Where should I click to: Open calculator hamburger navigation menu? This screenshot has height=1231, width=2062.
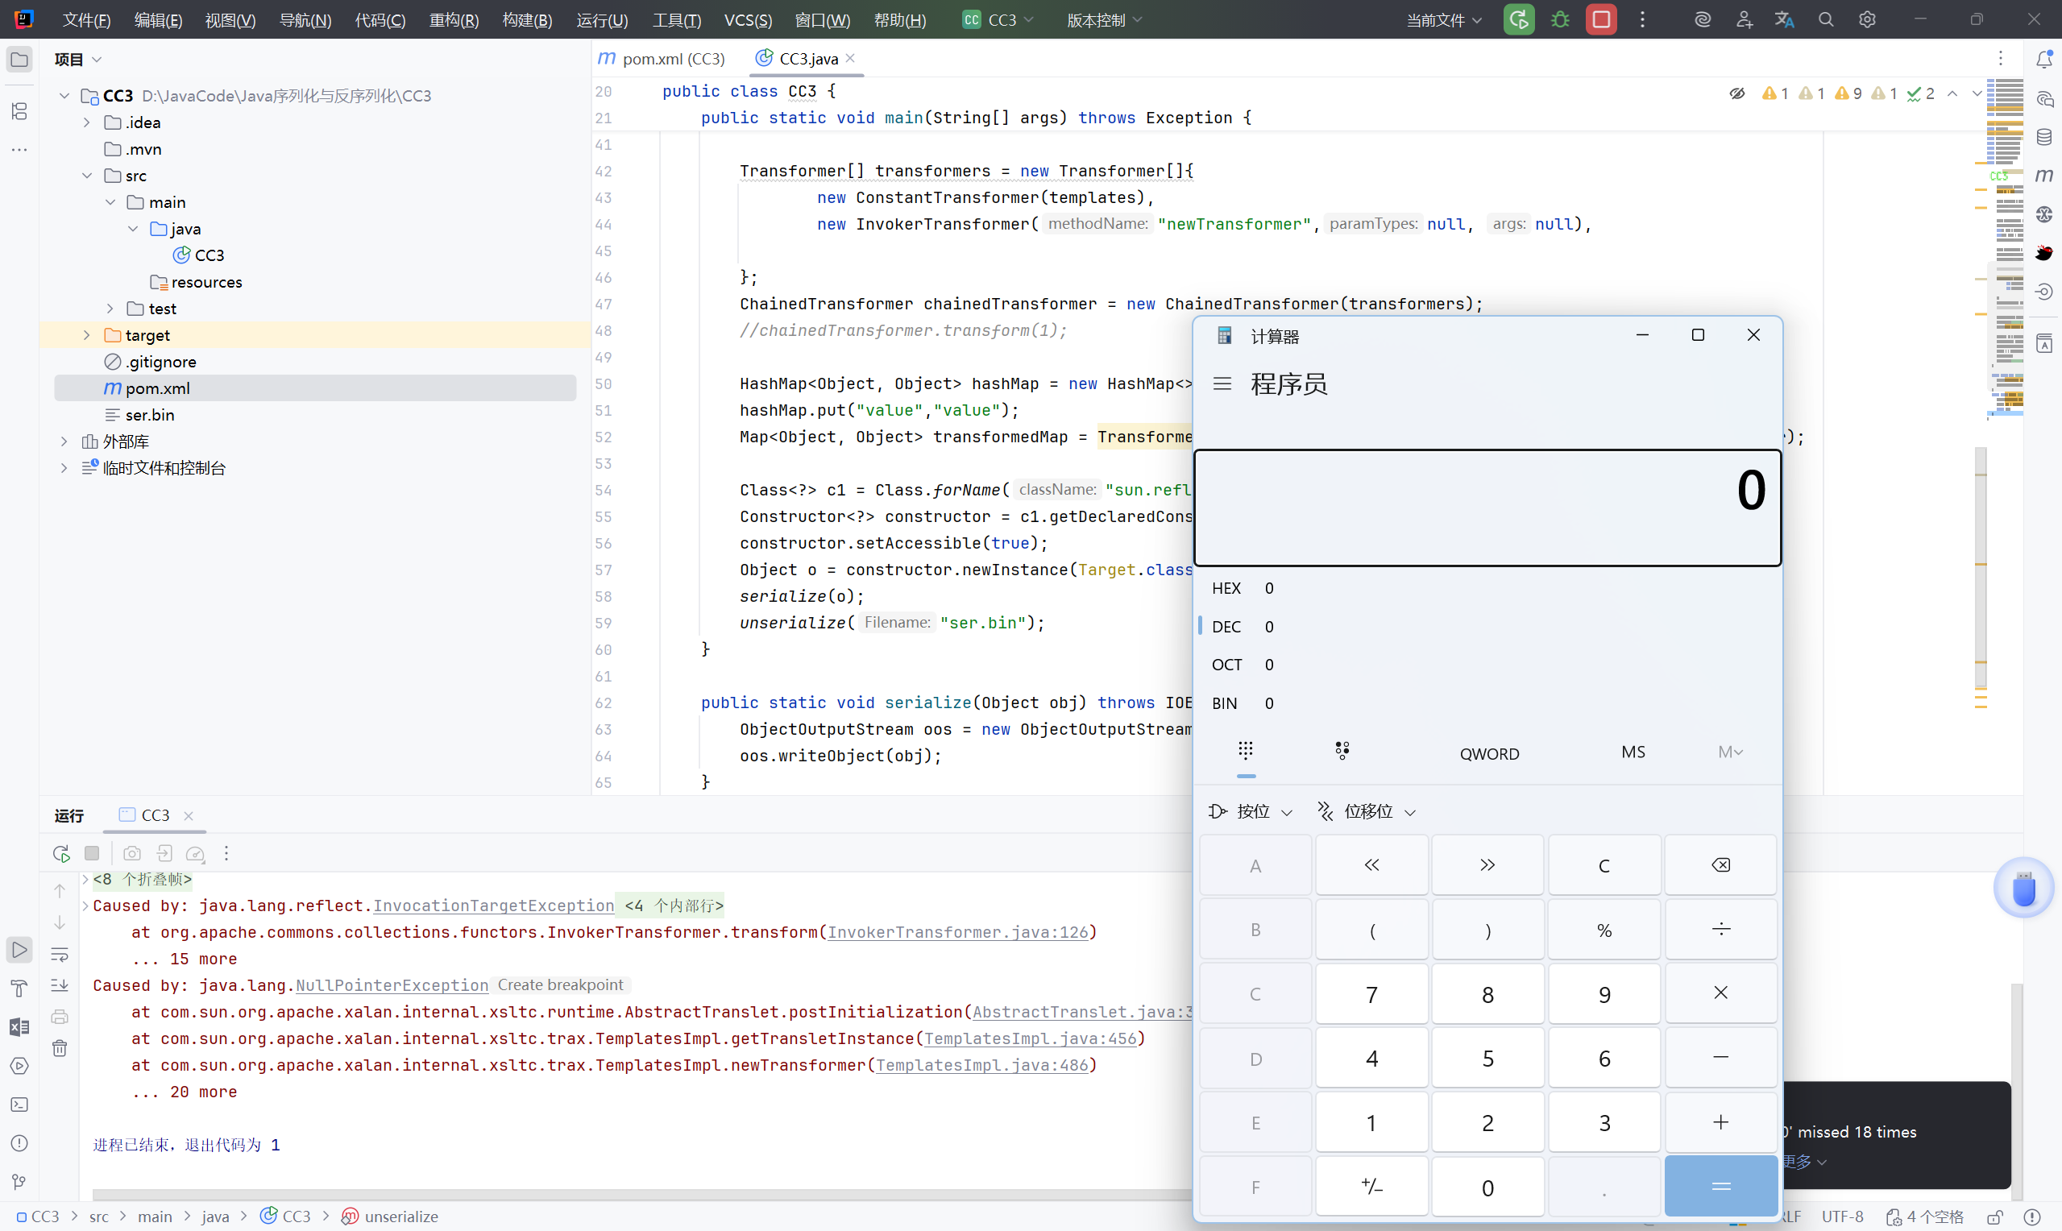tap(1222, 383)
